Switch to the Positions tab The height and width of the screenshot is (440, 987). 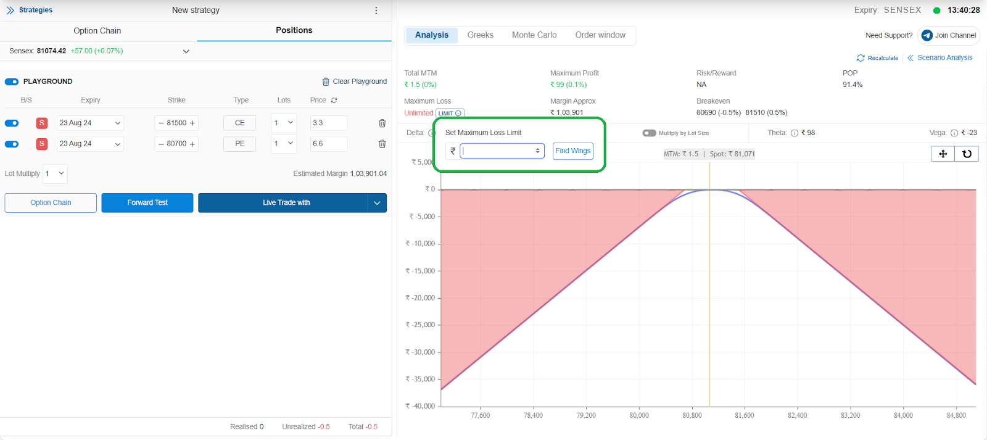[294, 30]
